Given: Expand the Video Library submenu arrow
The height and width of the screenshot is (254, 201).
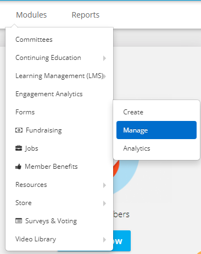Looking at the screenshot, I should 104,240.
